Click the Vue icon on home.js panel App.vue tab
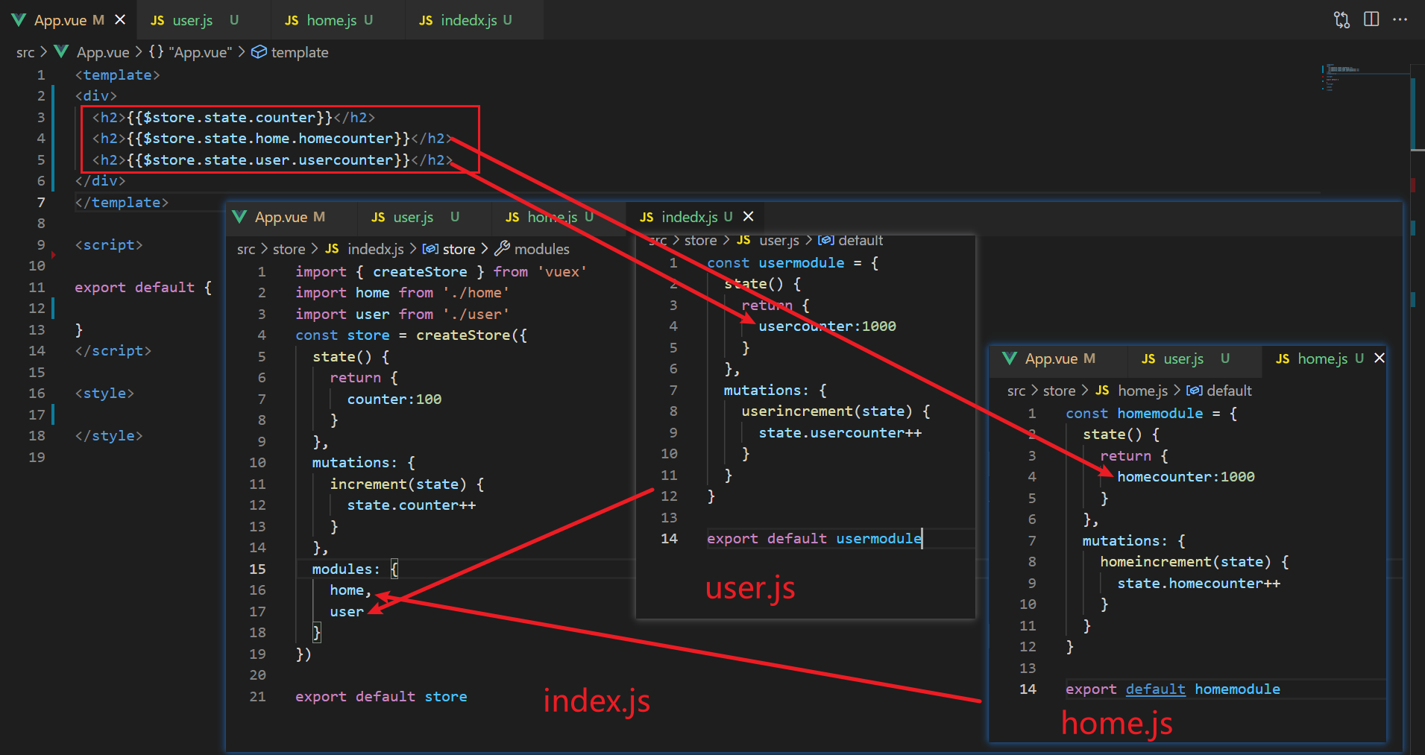The width and height of the screenshot is (1425, 755). click(1010, 358)
